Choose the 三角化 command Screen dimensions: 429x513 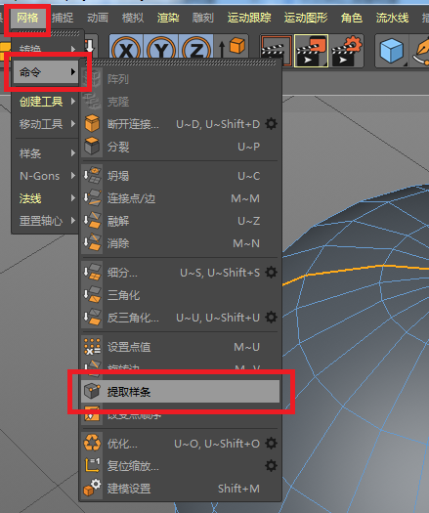click(x=181, y=295)
